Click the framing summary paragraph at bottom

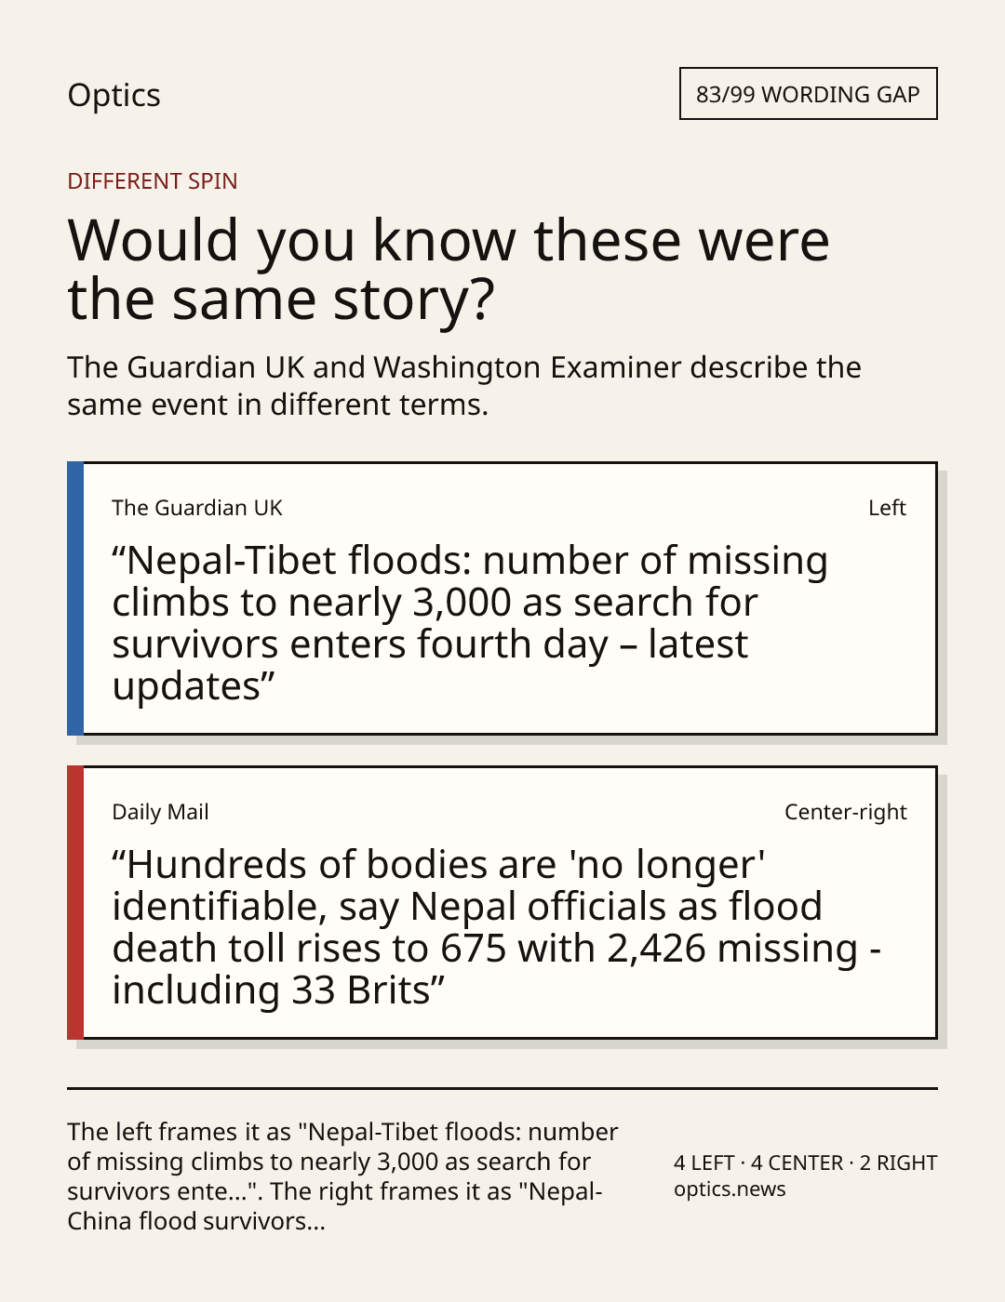click(x=342, y=1176)
